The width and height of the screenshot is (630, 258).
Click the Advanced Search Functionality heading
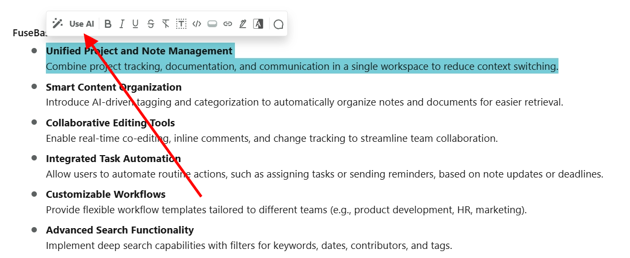point(120,230)
